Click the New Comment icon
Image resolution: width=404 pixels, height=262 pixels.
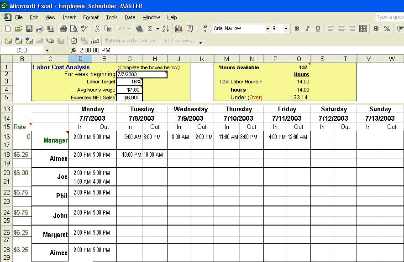[x=8, y=41]
